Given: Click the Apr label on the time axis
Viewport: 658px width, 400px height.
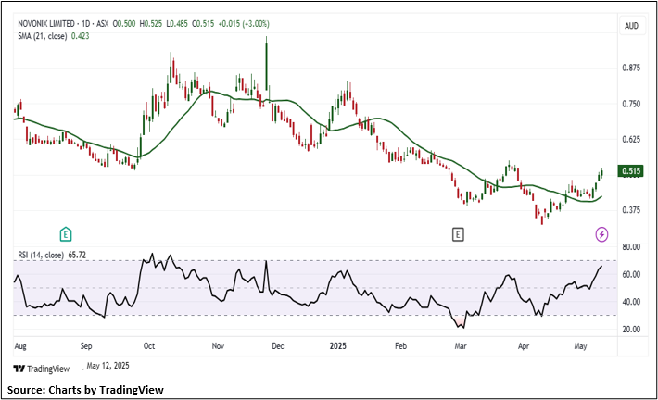Looking at the screenshot, I should click(524, 346).
